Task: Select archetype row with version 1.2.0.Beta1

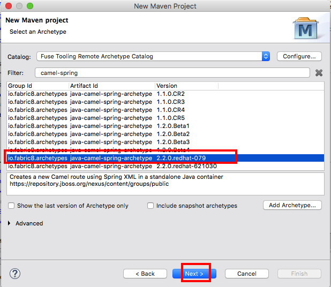Action: [165, 126]
